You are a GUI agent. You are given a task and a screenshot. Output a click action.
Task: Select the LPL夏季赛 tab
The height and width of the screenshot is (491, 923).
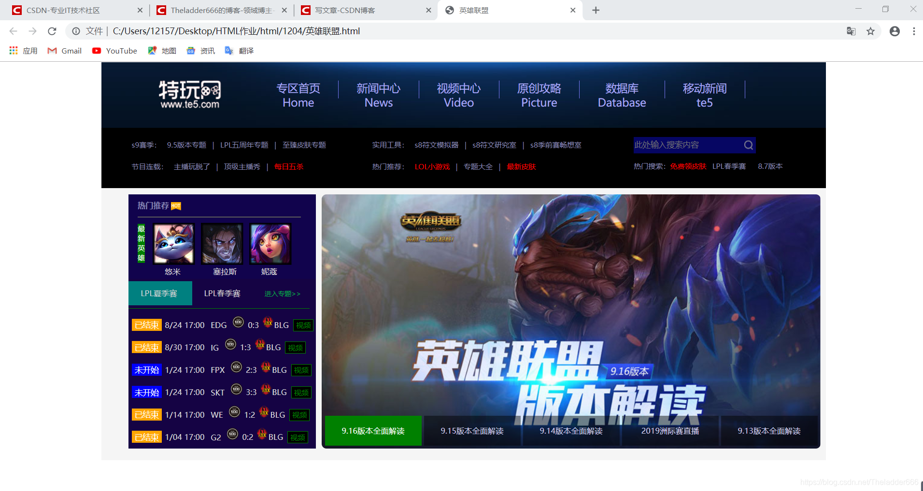point(160,293)
